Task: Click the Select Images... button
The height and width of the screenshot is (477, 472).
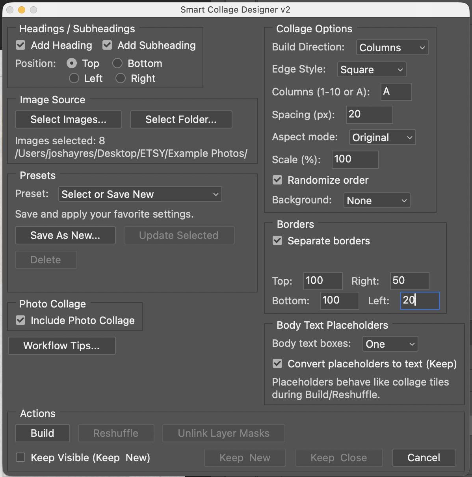Action: (69, 119)
